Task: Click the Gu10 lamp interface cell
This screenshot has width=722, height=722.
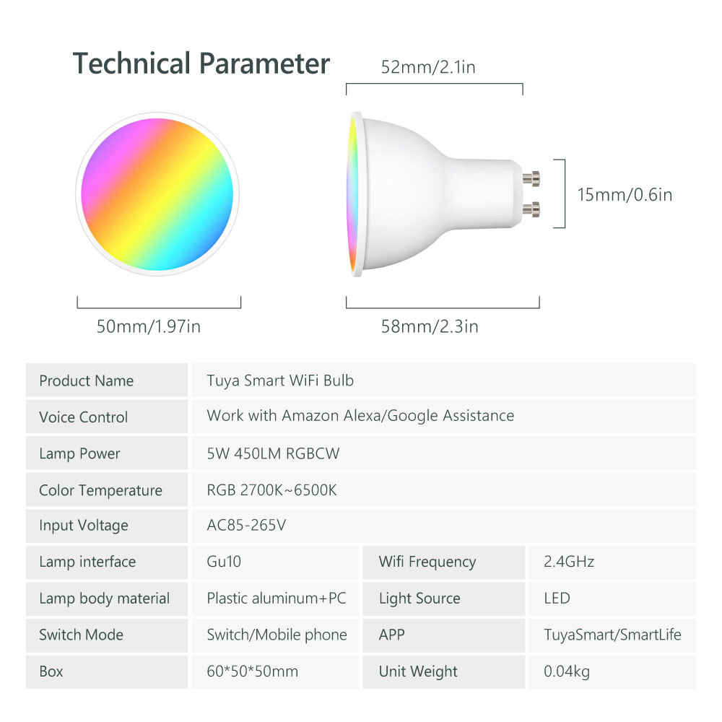Action: tap(222, 562)
